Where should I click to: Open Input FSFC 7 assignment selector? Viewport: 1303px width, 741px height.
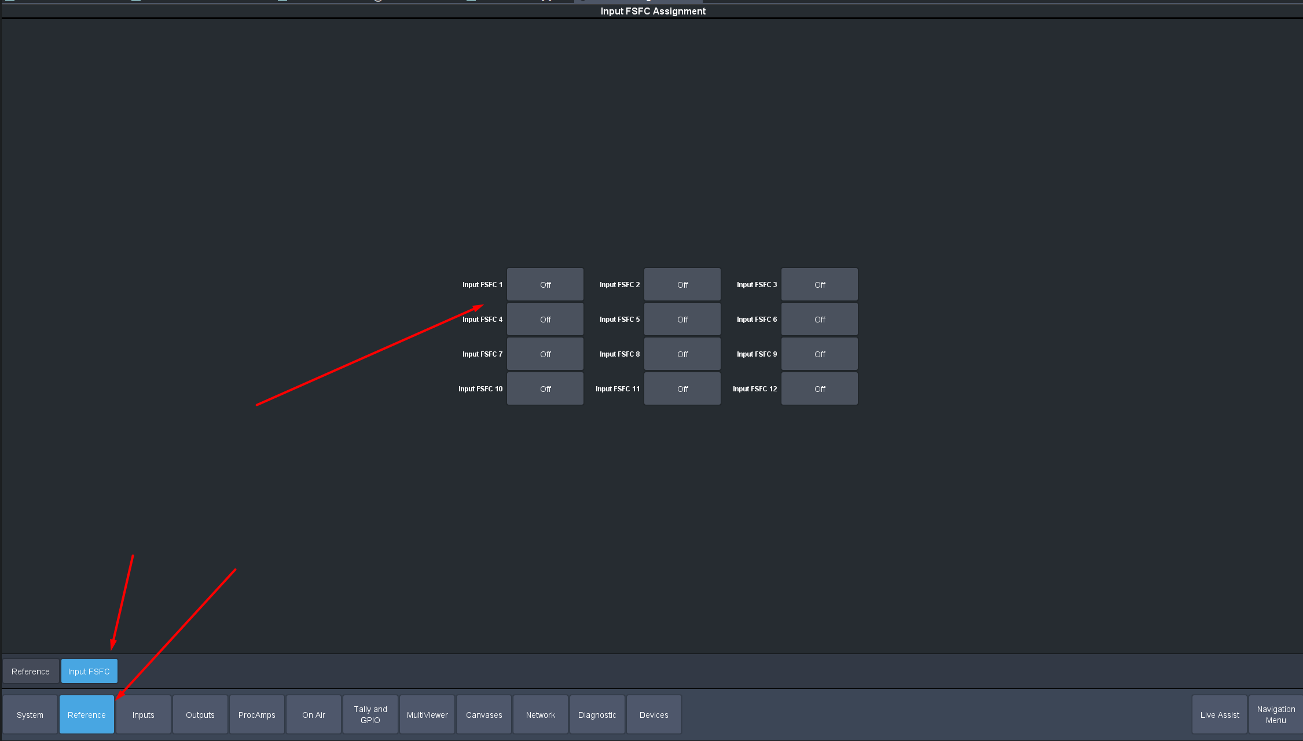coord(545,354)
